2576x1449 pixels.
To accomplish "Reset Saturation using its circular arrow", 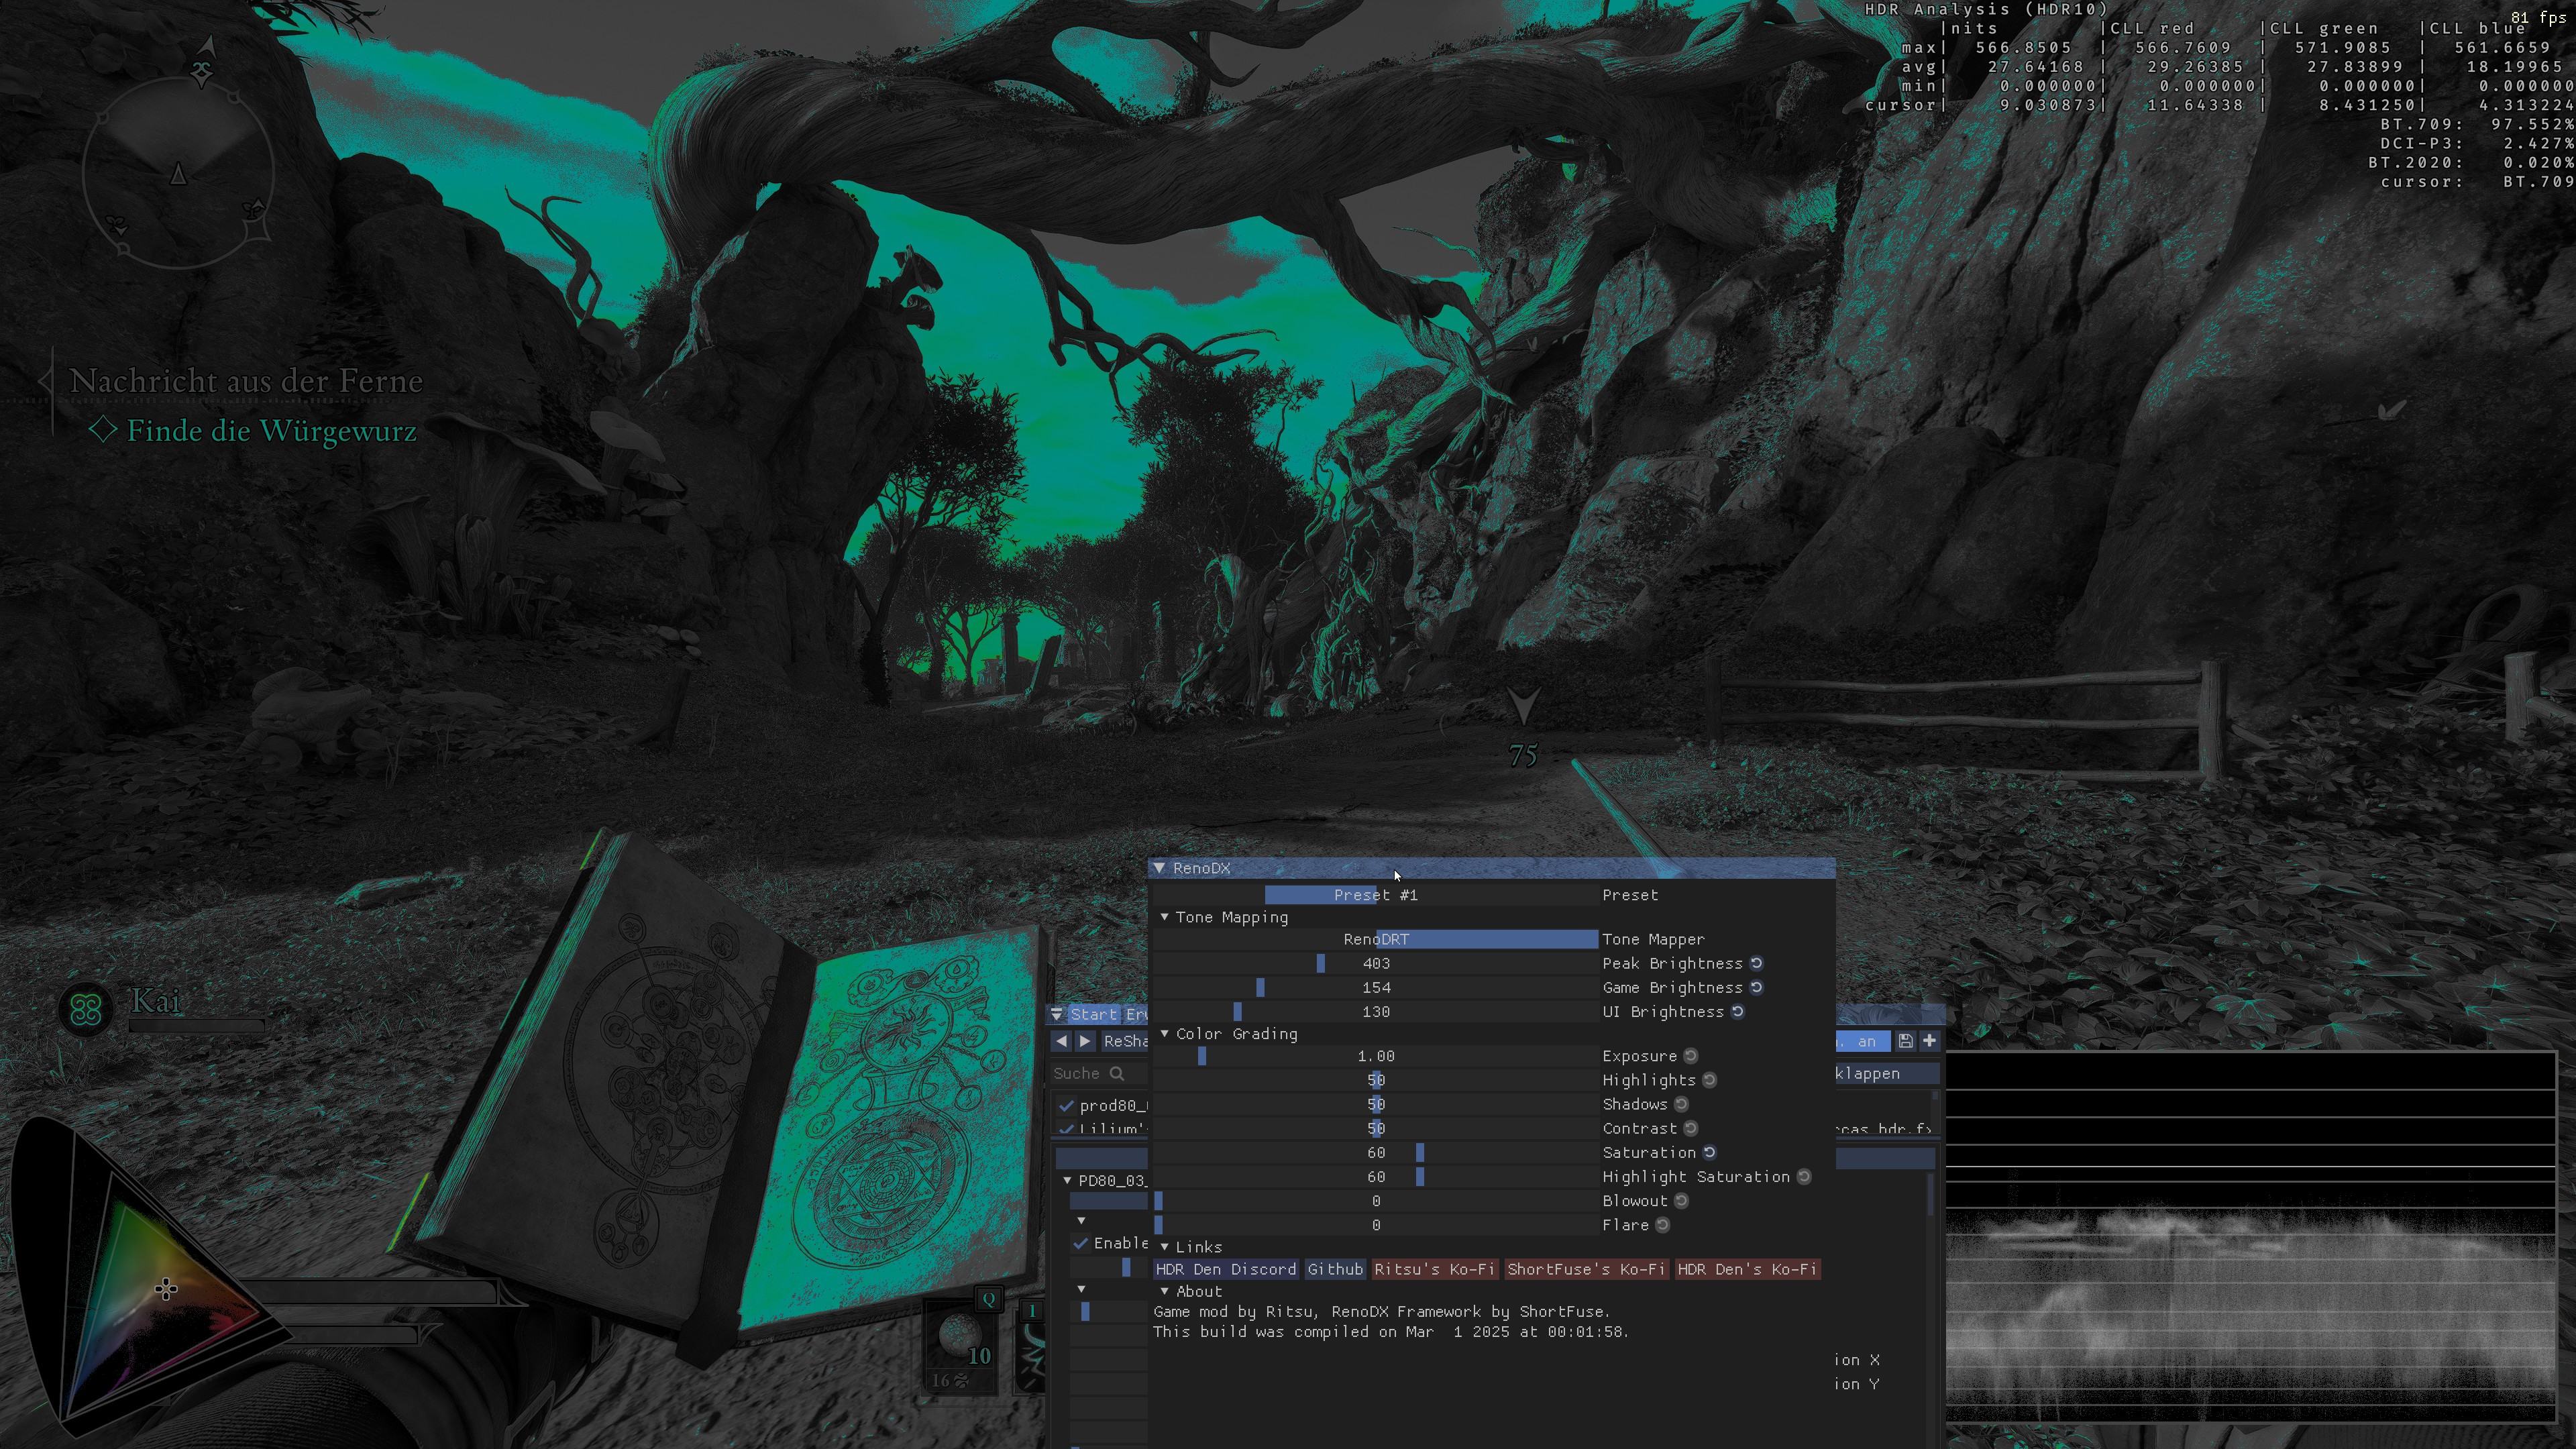I will tap(1709, 1152).
